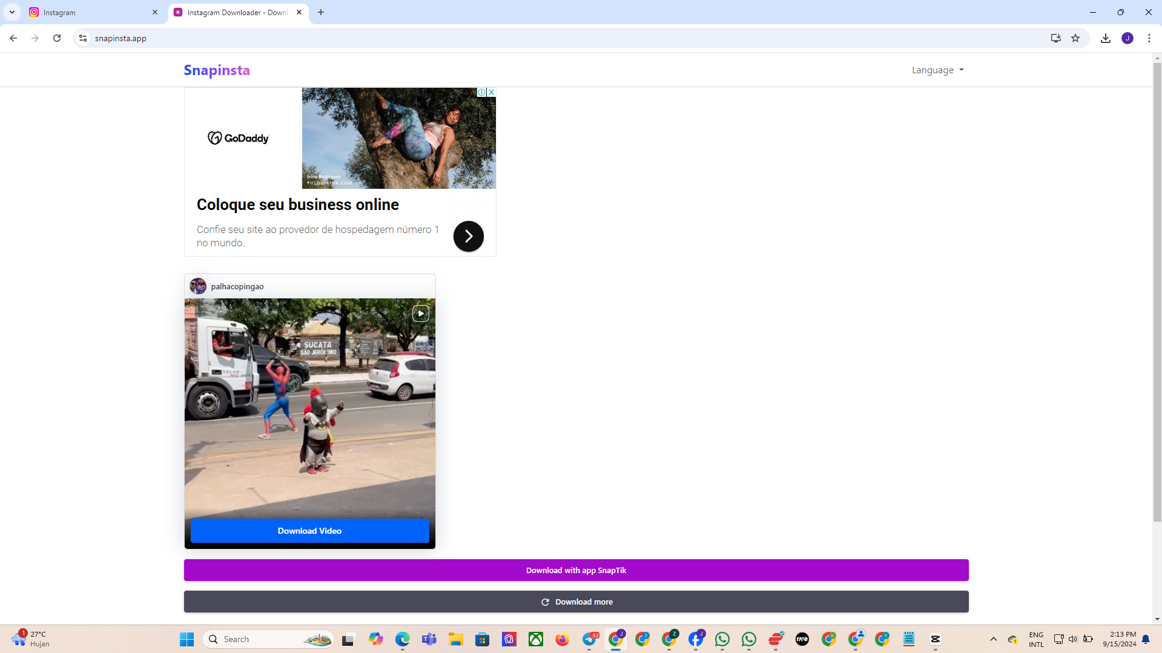Open Task View in taskbar
Screen dimensions: 1162x653
(348, 639)
